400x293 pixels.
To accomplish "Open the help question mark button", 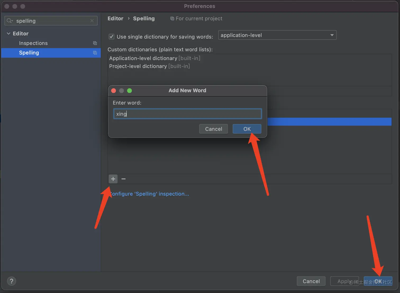I will pyautogui.click(x=11, y=281).
